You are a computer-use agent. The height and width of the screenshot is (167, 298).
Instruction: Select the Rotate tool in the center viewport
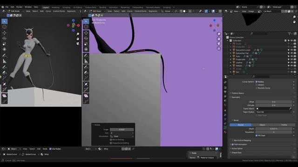[86, 39]
